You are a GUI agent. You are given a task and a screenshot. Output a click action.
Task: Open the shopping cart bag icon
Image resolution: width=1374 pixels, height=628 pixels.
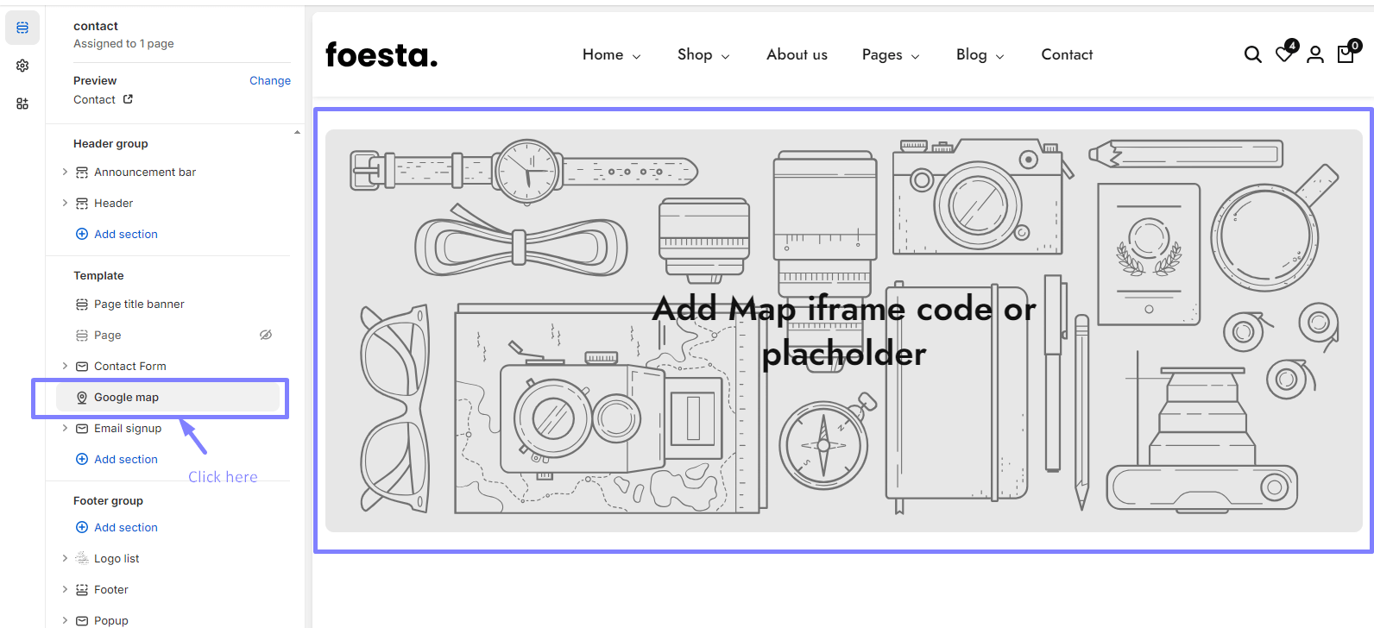coord(1346,54)
